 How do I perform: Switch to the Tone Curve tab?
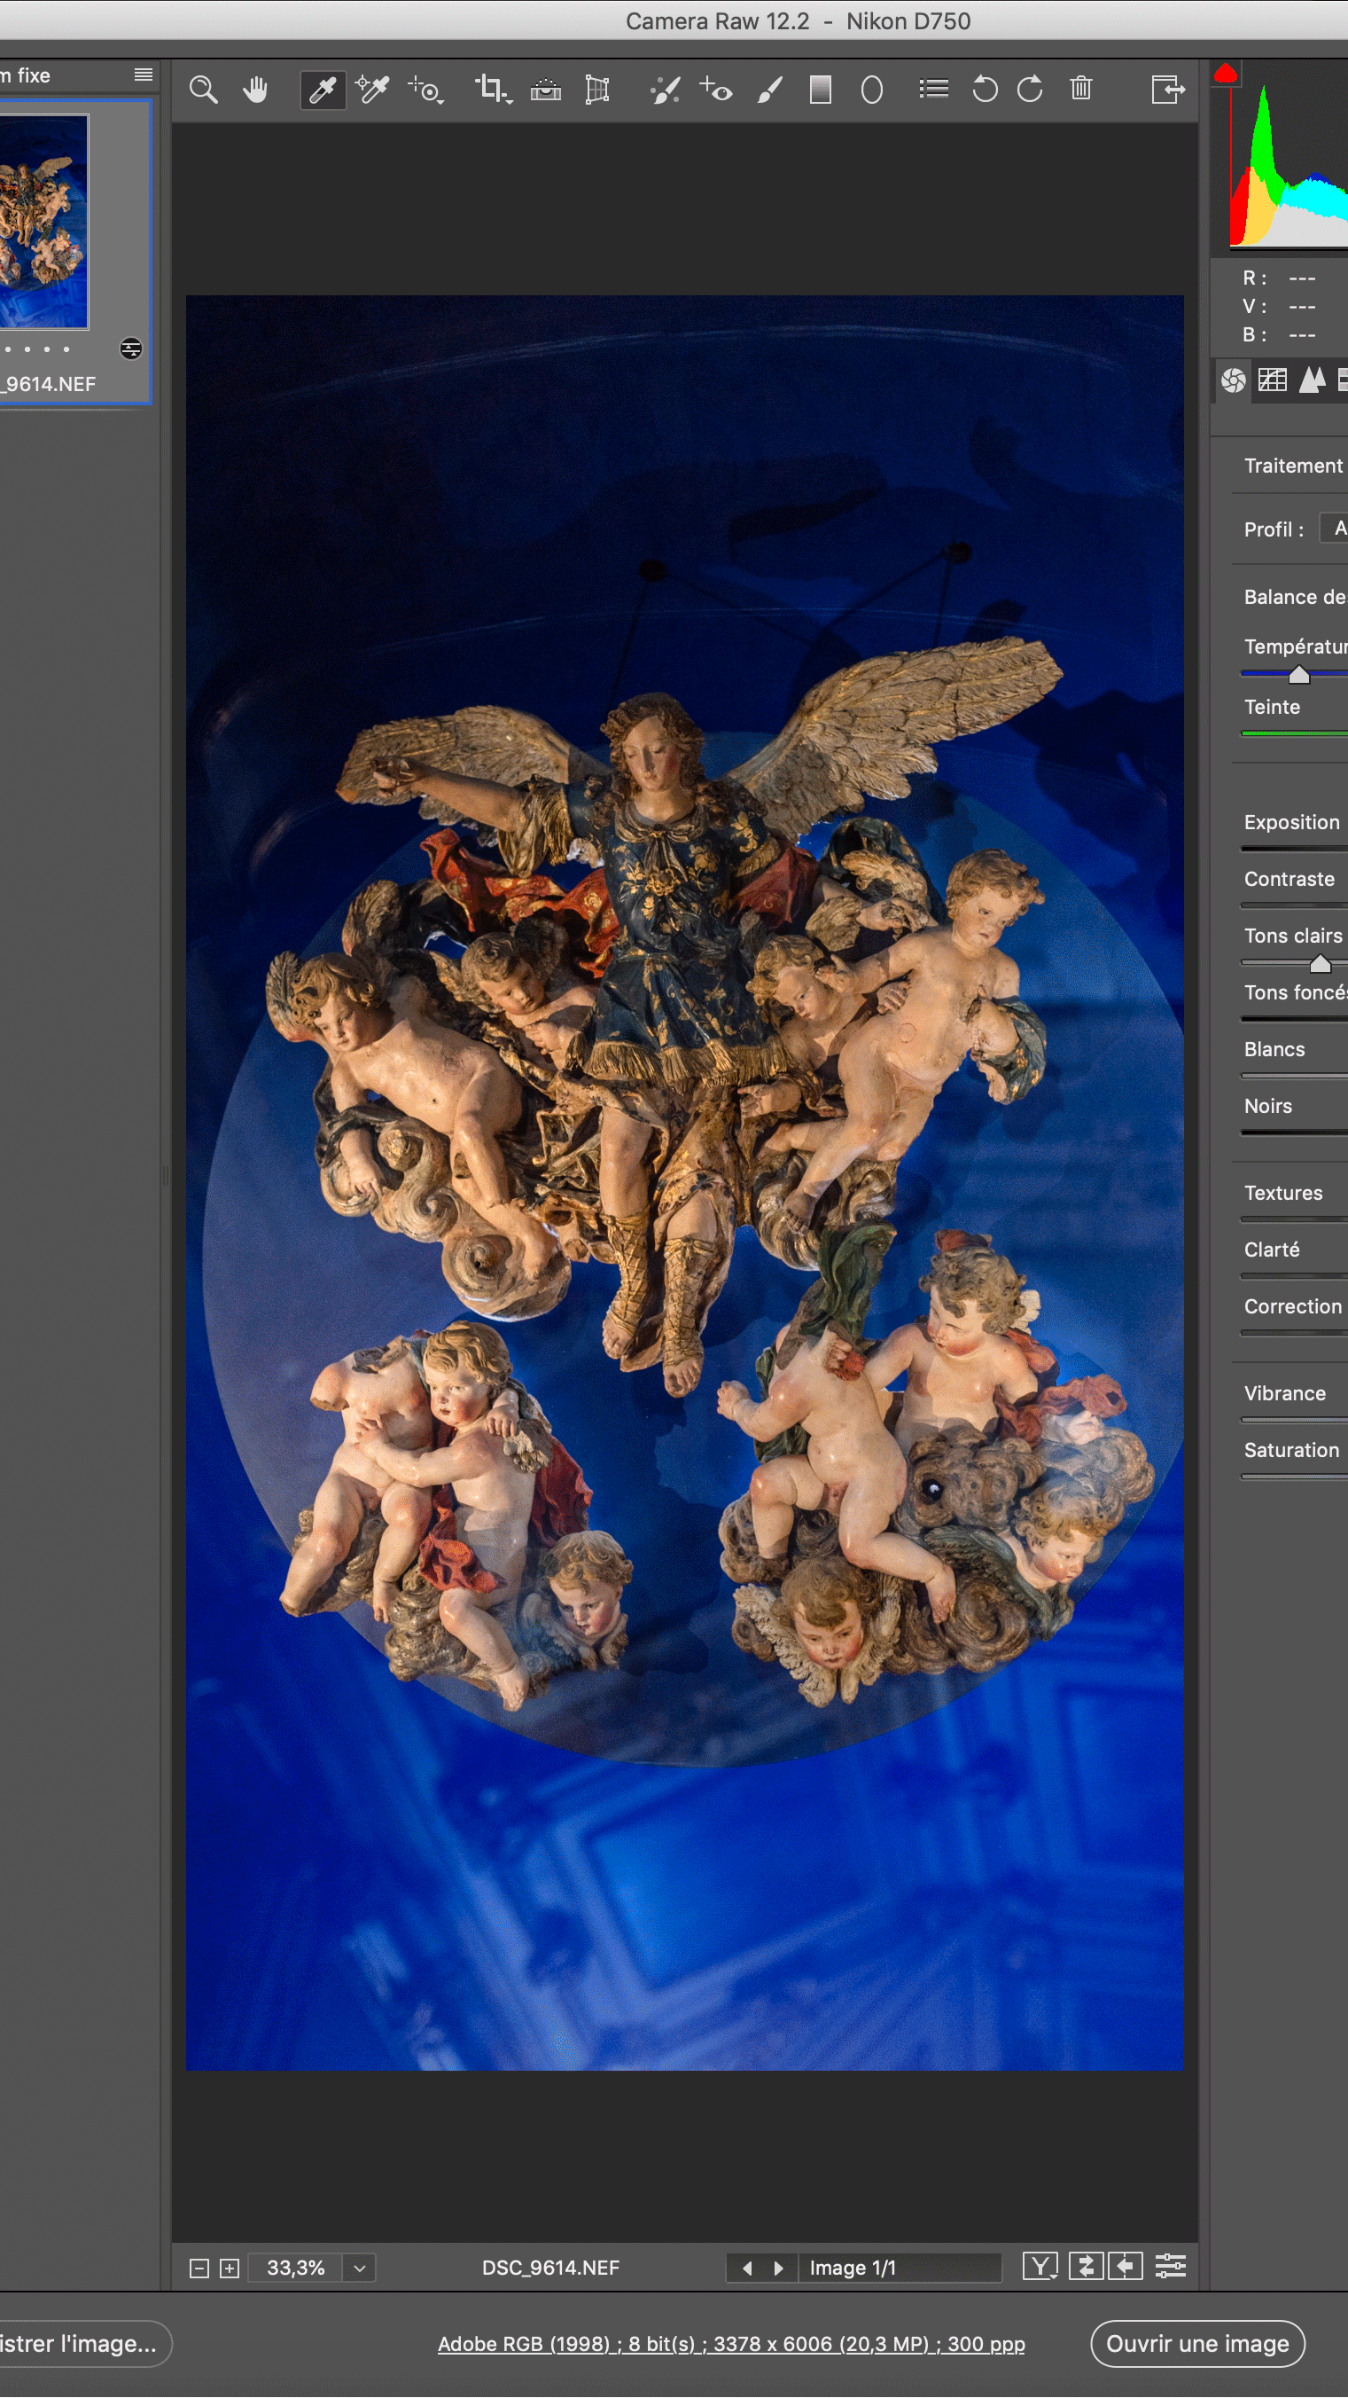[1273, 380]
